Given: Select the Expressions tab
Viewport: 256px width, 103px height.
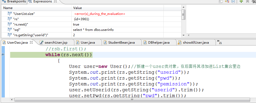Looking at the screenshot, I should tap(43, 1).
